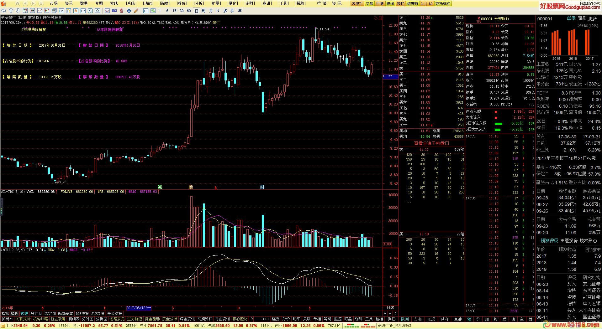Expand the 功能 dropdown menu

(148, 3)
